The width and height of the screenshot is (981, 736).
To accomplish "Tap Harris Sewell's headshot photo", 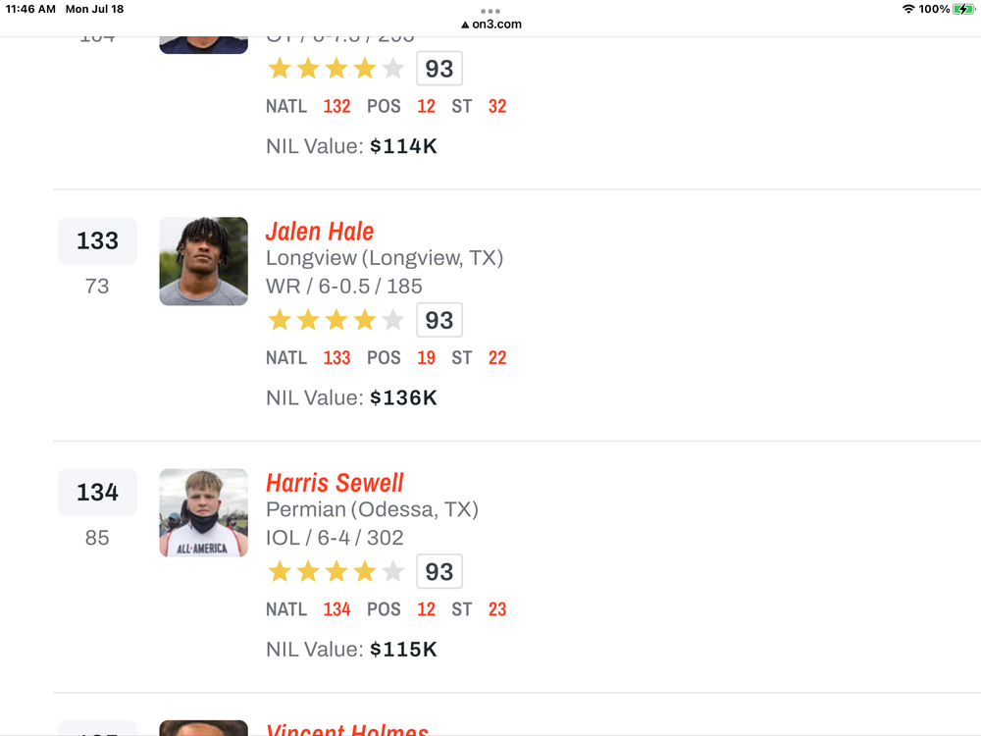I will [203, 512].
